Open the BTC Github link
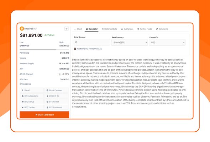Image resolution: width=210 pixels, height=142 pixels. click(x=32, y=102)
